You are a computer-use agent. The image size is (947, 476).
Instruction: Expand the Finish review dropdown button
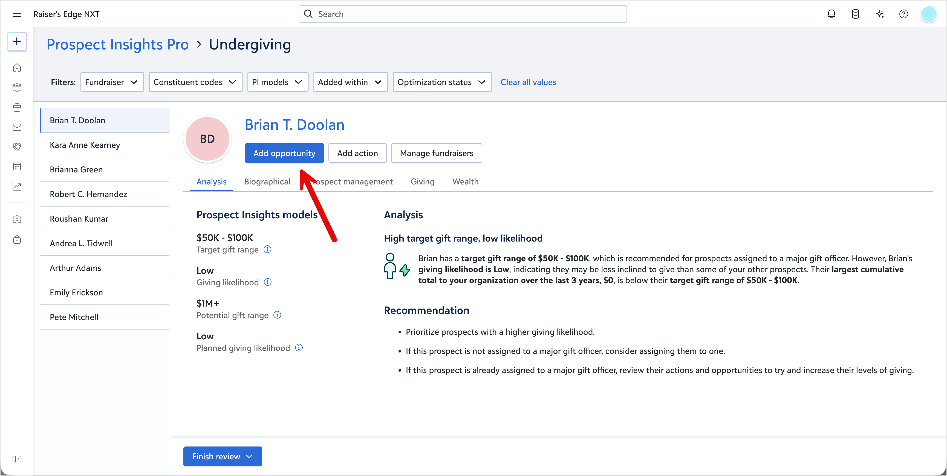click(223, 456)
